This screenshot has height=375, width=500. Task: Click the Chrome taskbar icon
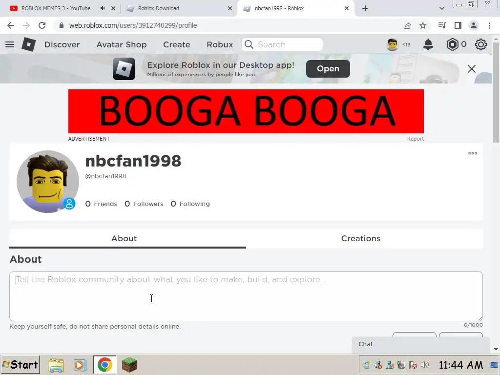tap(104, 365)
